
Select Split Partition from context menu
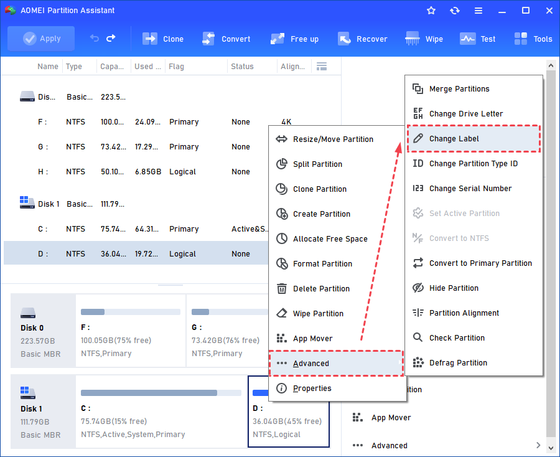pyautogui.click(x=336, y=164)
